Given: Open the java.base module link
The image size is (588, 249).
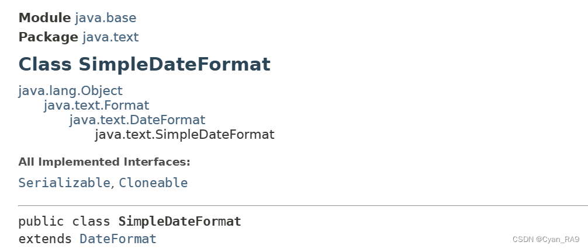Looking at the screenshot, I should point(106,18).
